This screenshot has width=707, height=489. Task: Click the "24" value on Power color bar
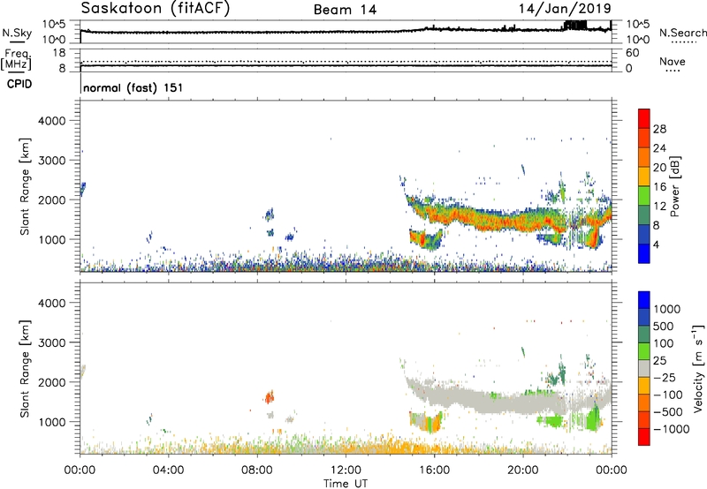click(x=659, y=148)
